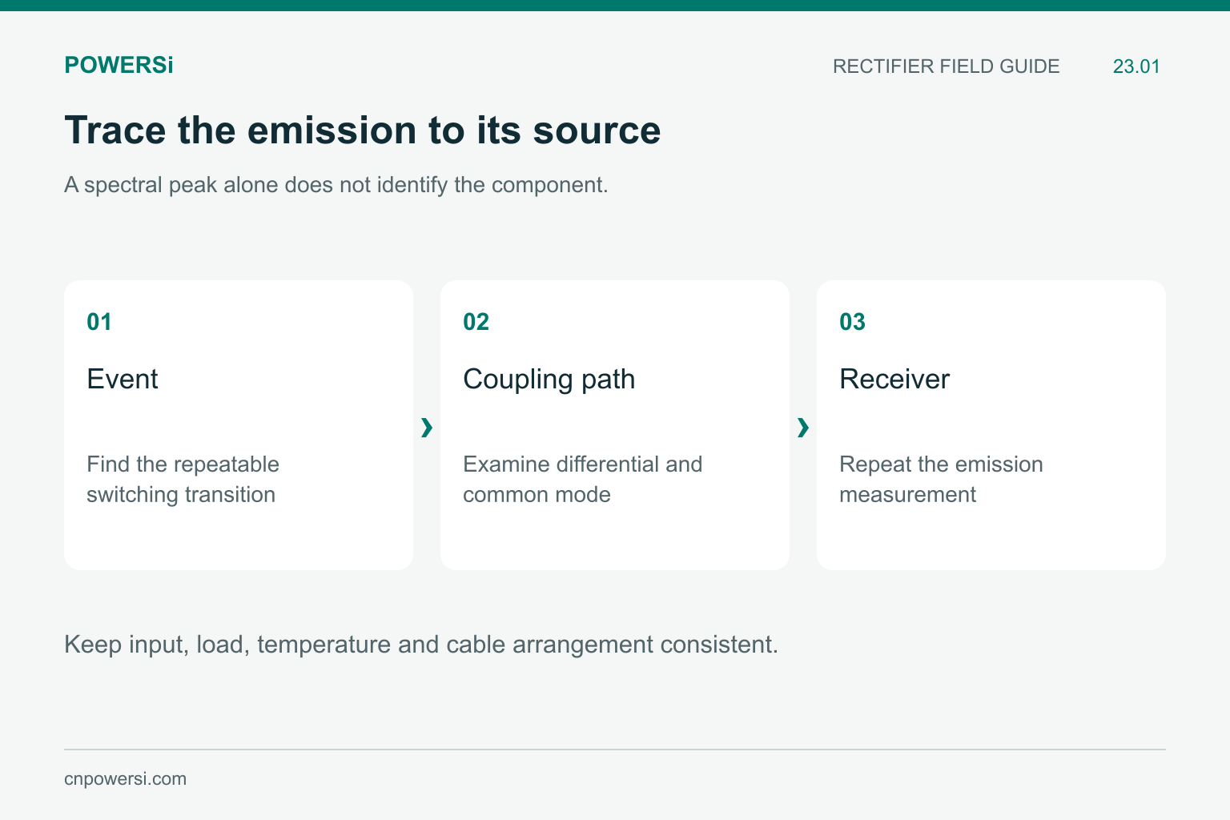Click step number 01
The image size is (1230, 820).
(99, 322)
